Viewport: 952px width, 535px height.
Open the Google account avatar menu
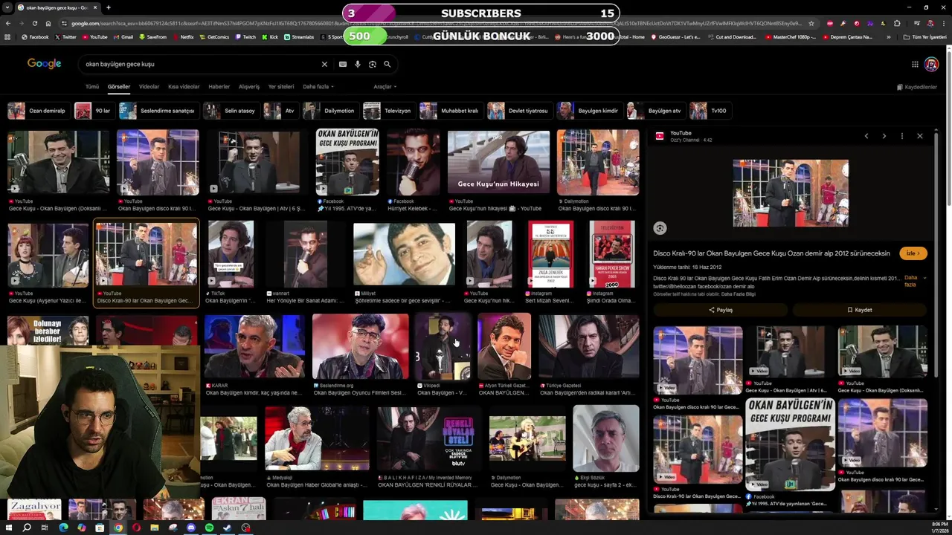[x=931, y=65]
